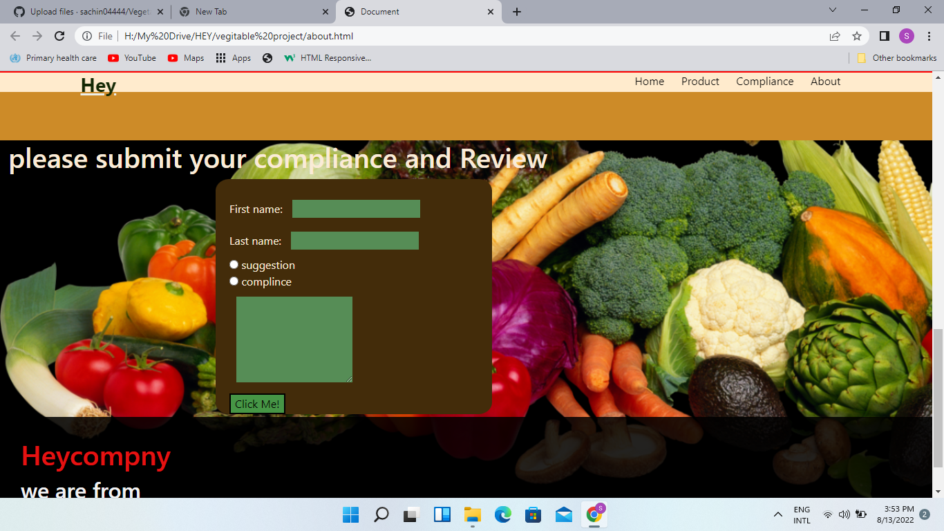Bookmark this page with the star icon
Viewport: 944px width, 531px height.
coord(857,36)
